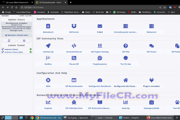Open the Netflix bookmark
180x120 pixels.
coord(132,12)
